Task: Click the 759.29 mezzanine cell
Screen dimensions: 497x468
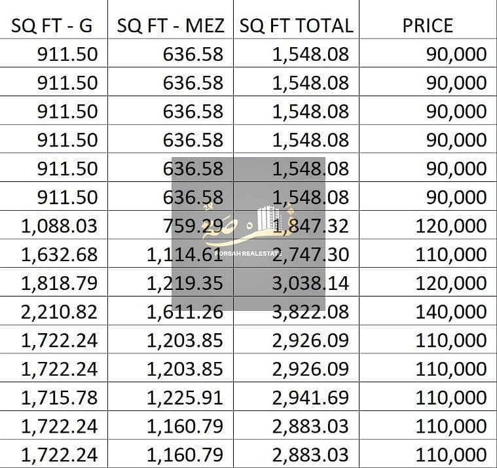Action: pyautogui.click(x=170, y=225)
